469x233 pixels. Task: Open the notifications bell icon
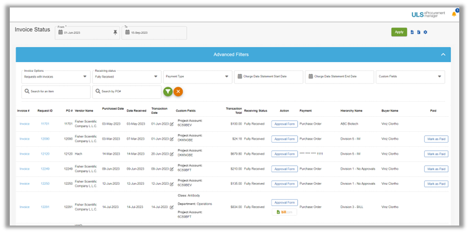click(454, 13)
